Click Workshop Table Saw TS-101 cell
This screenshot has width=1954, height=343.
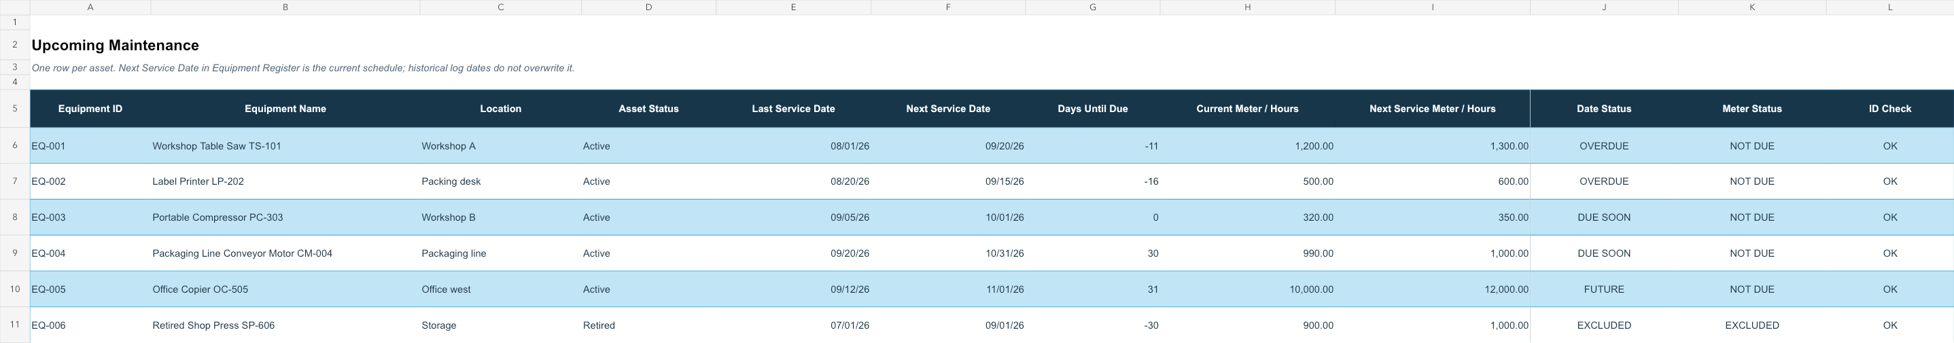285,146
